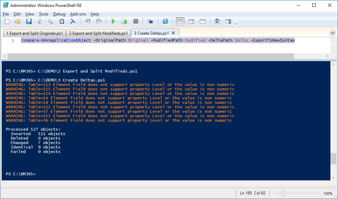Click Compare-NAVApplicationObject in script editor
This screenshot has width=338, height=199.
[56, 40]
